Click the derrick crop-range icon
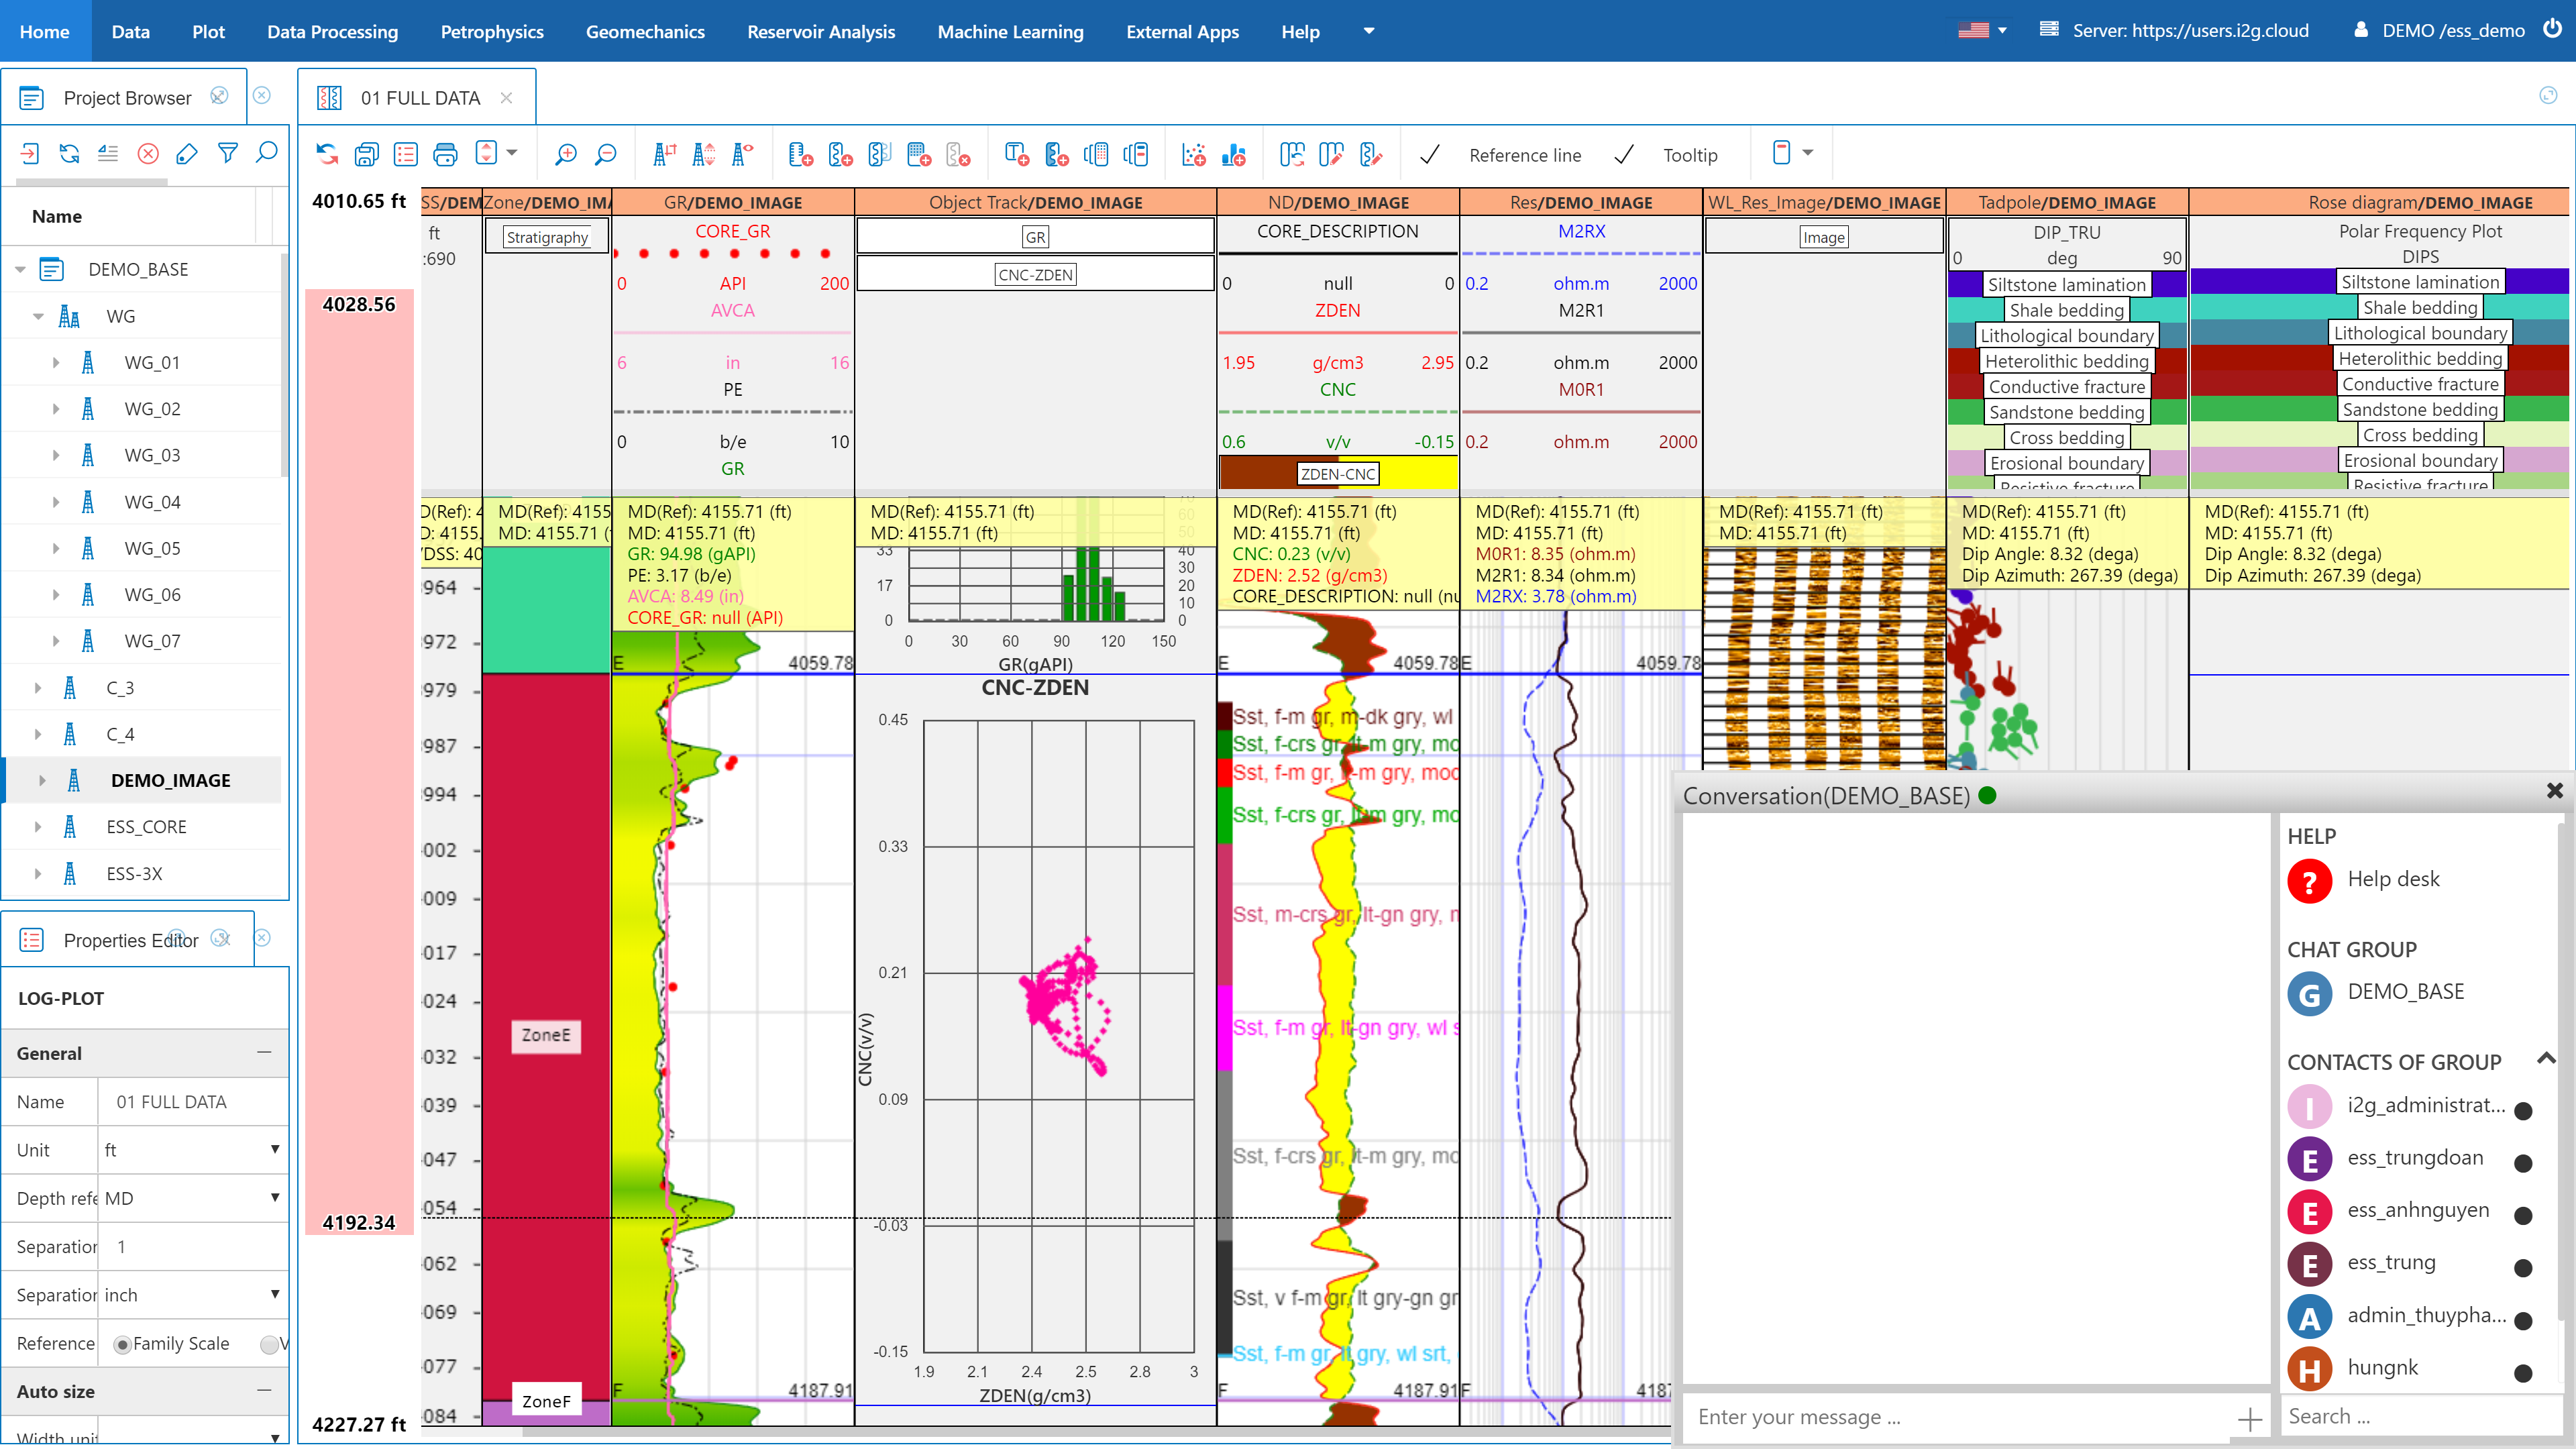Image resolution: width=2576 pixels, height=1449 pixels. (664, 154)
